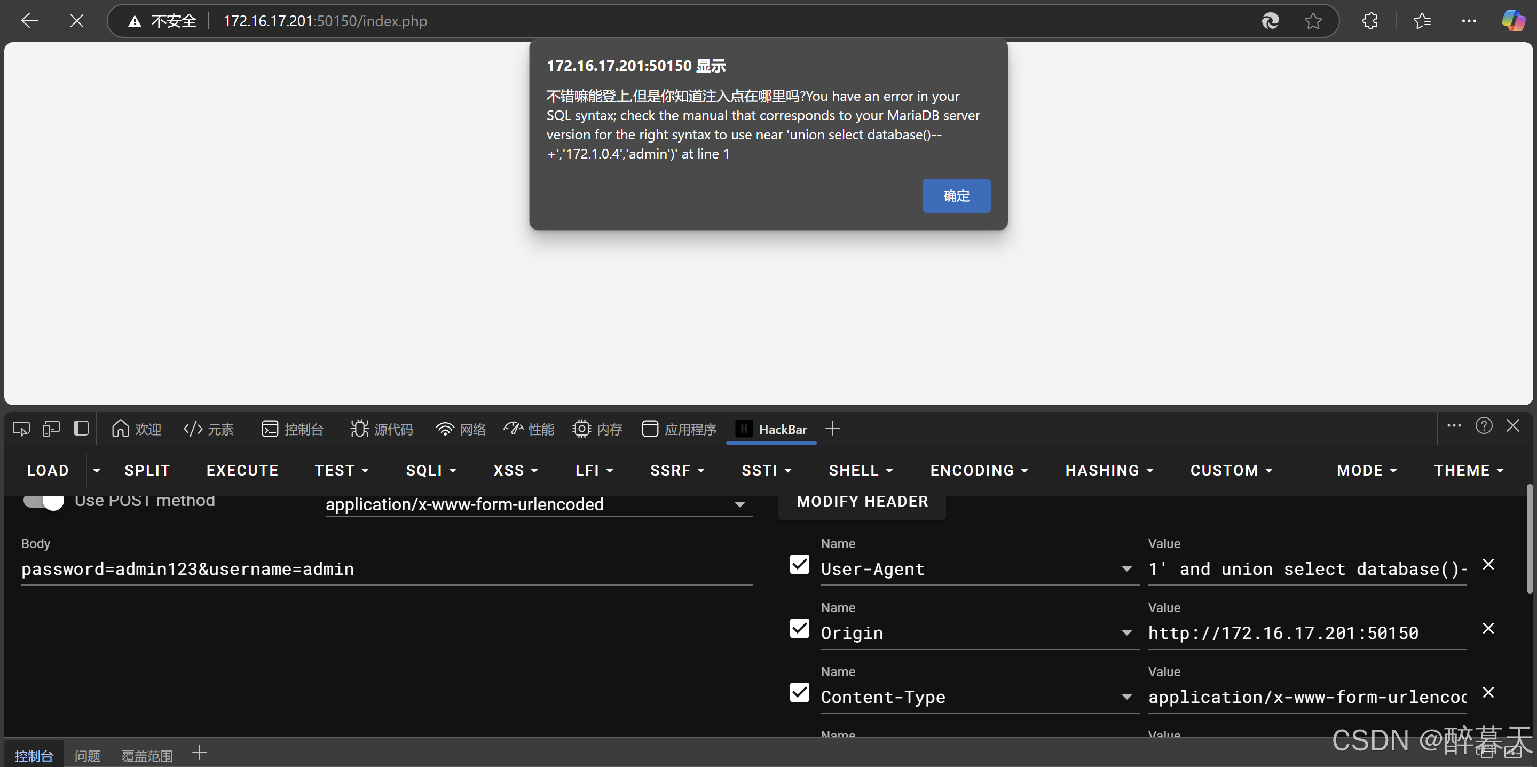1537x767 pixels.
Task: Click the 确定 button in the alert dialog
Action: (x=956, y=196)
